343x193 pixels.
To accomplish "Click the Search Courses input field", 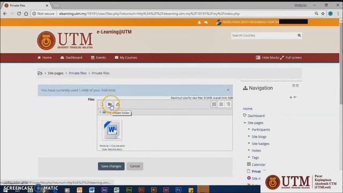I will [x=264, y=35].
